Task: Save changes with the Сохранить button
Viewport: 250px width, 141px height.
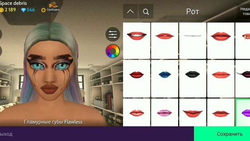Action: 222,134
